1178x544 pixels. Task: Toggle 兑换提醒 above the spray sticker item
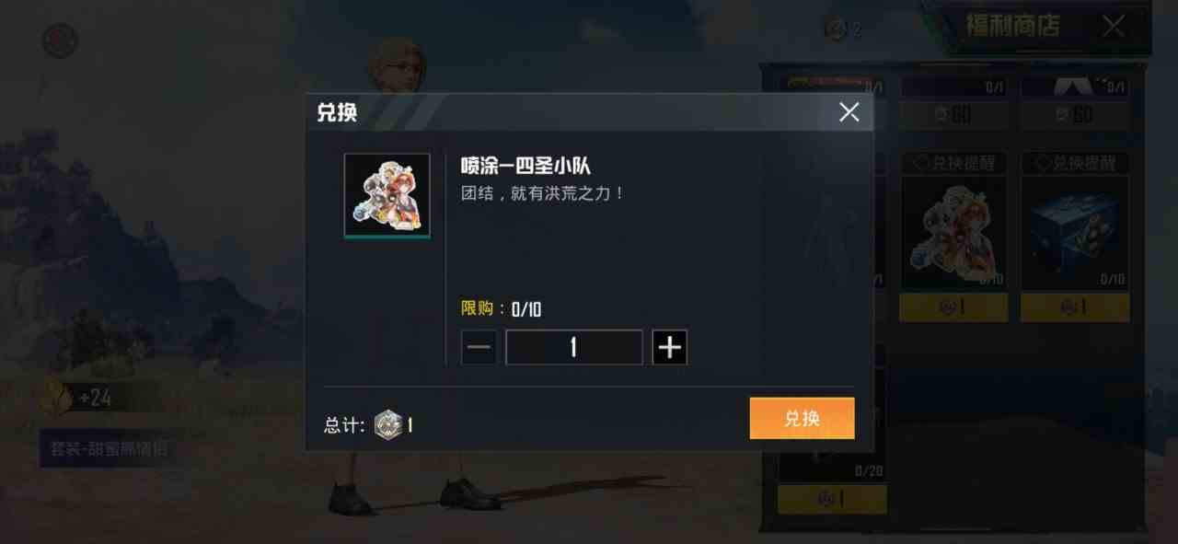coord(953,164)
